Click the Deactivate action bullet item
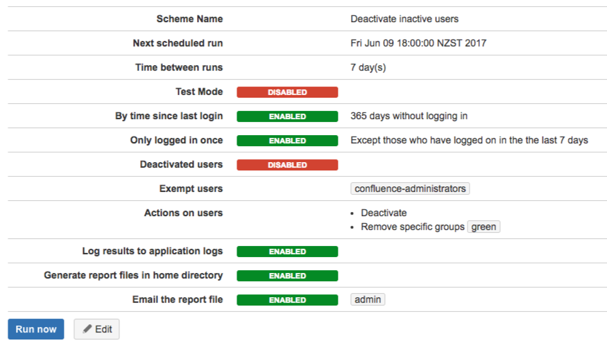The image size is (607, 345). pos(384,213)
